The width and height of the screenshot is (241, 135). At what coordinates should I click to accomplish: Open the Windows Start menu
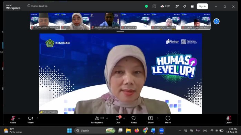point(70,131)
